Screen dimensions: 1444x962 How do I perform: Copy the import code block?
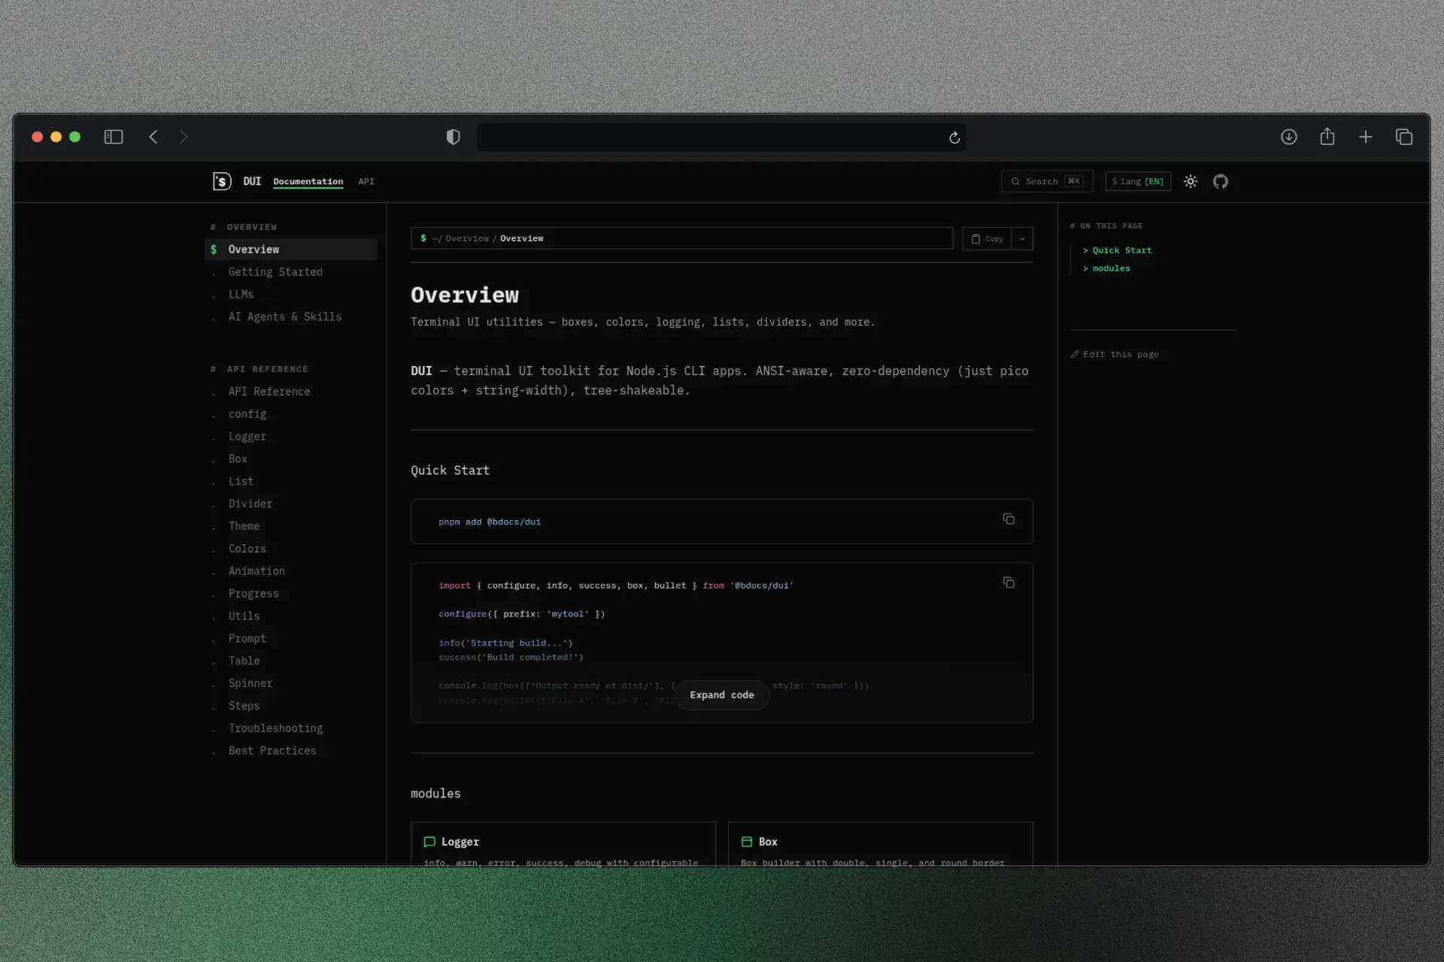1009,582
